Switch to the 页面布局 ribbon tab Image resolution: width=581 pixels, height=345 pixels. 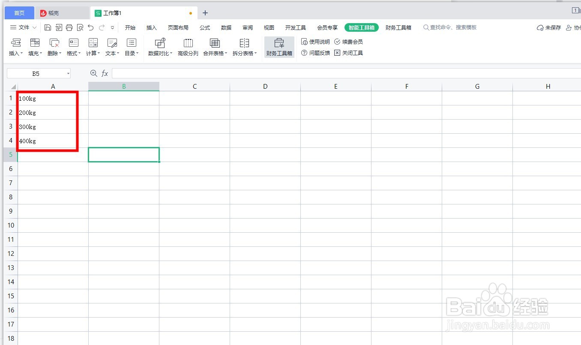tap(178, 27)
